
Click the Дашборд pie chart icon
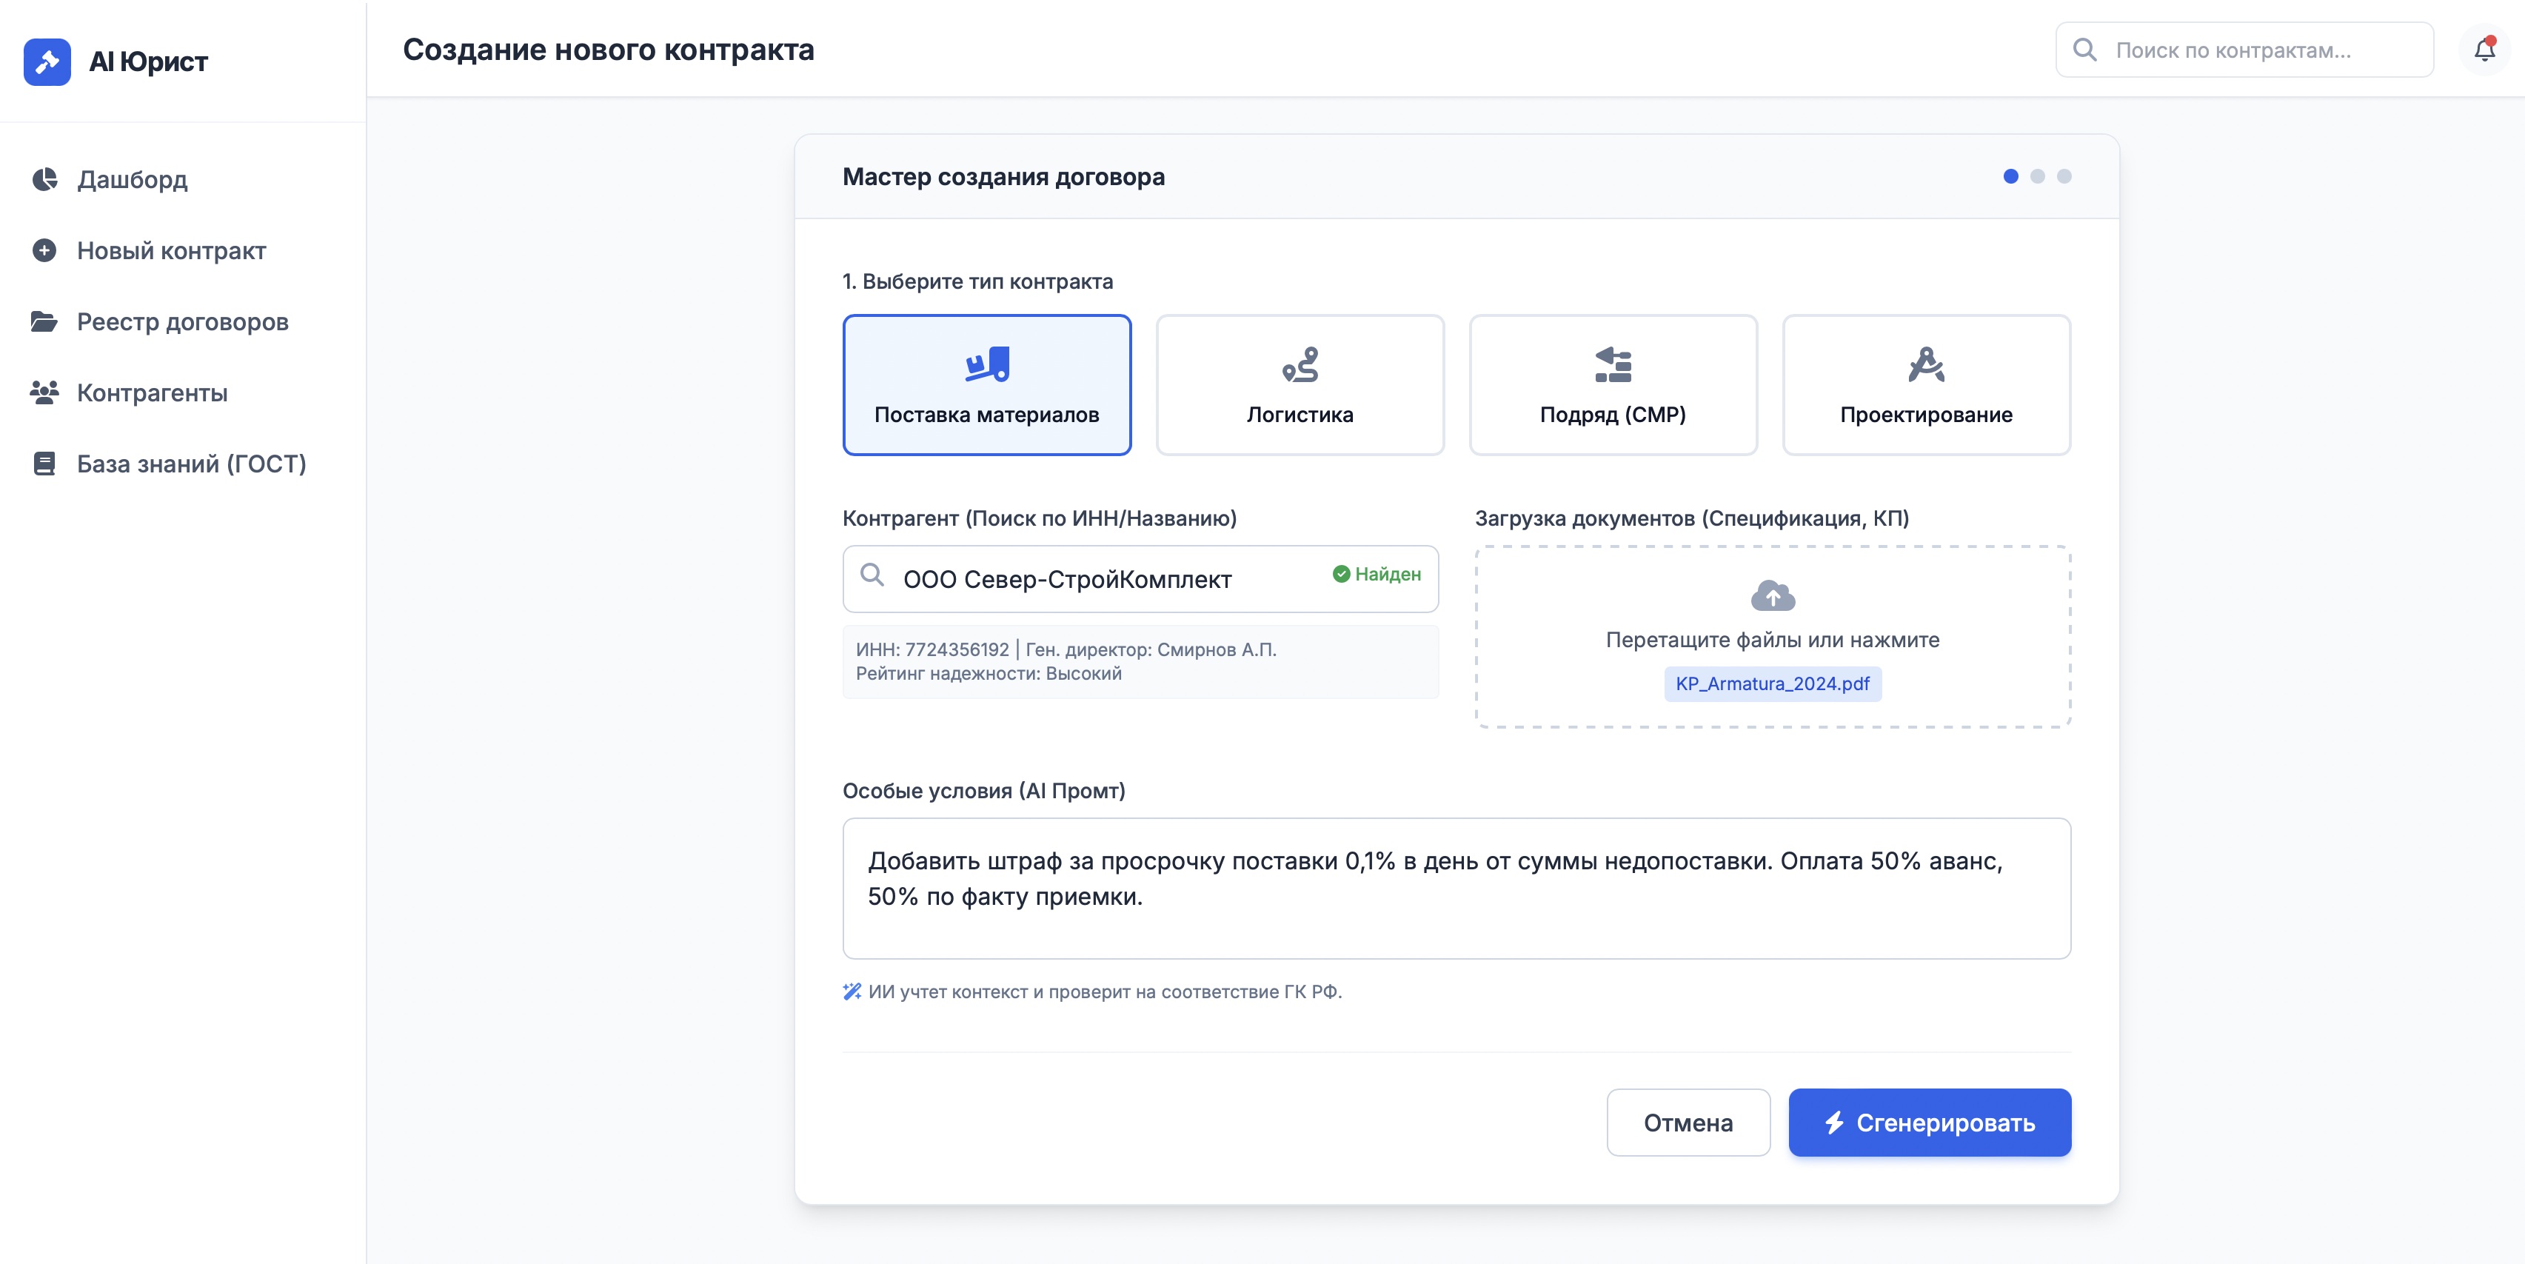(x=44, y=179)
